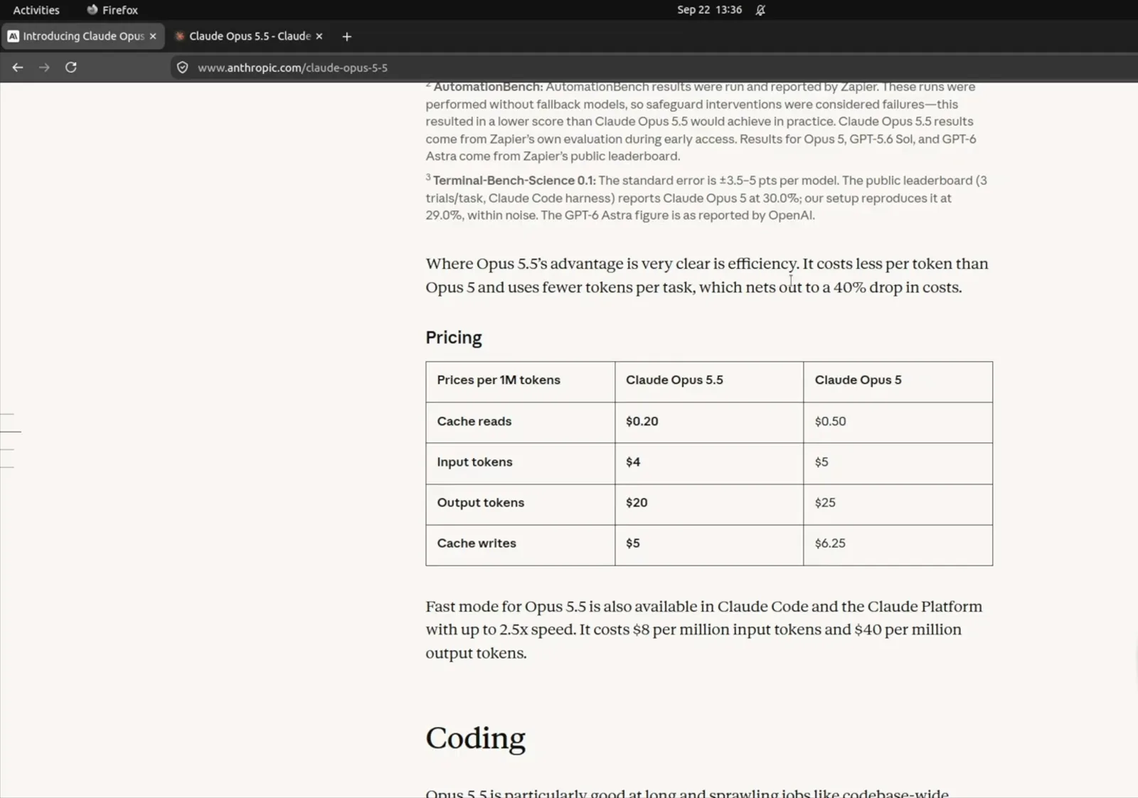Click the Claude favicon on second tab

pos(180,36)
